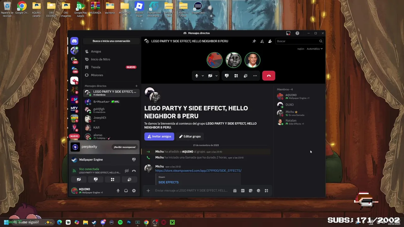Open SrMaster direct message
Viewport: 404px width, 227px height.
tap(111, 102)
